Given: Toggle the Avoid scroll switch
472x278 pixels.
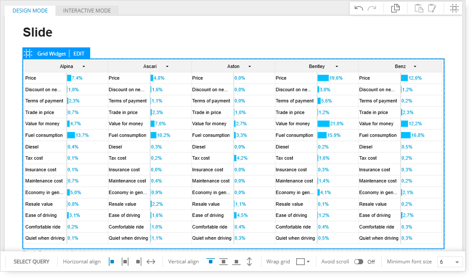Looking at the screenshot, I should point(359,262).
